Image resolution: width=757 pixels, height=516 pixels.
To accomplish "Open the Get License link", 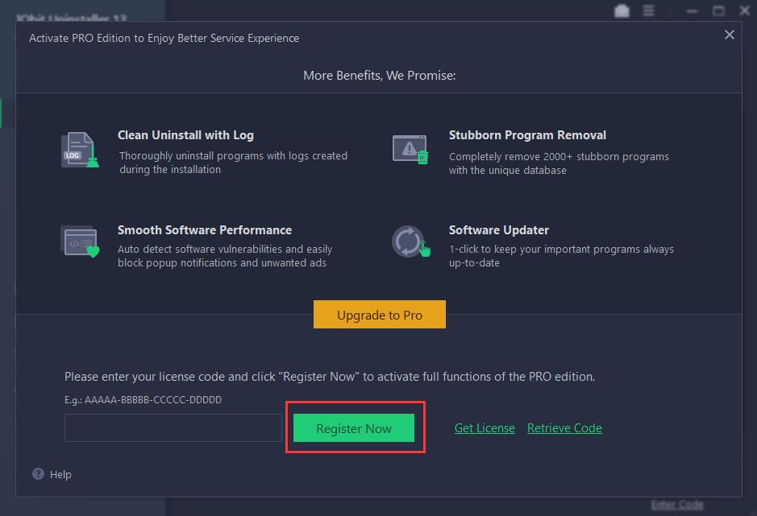I will pos(485,427).
